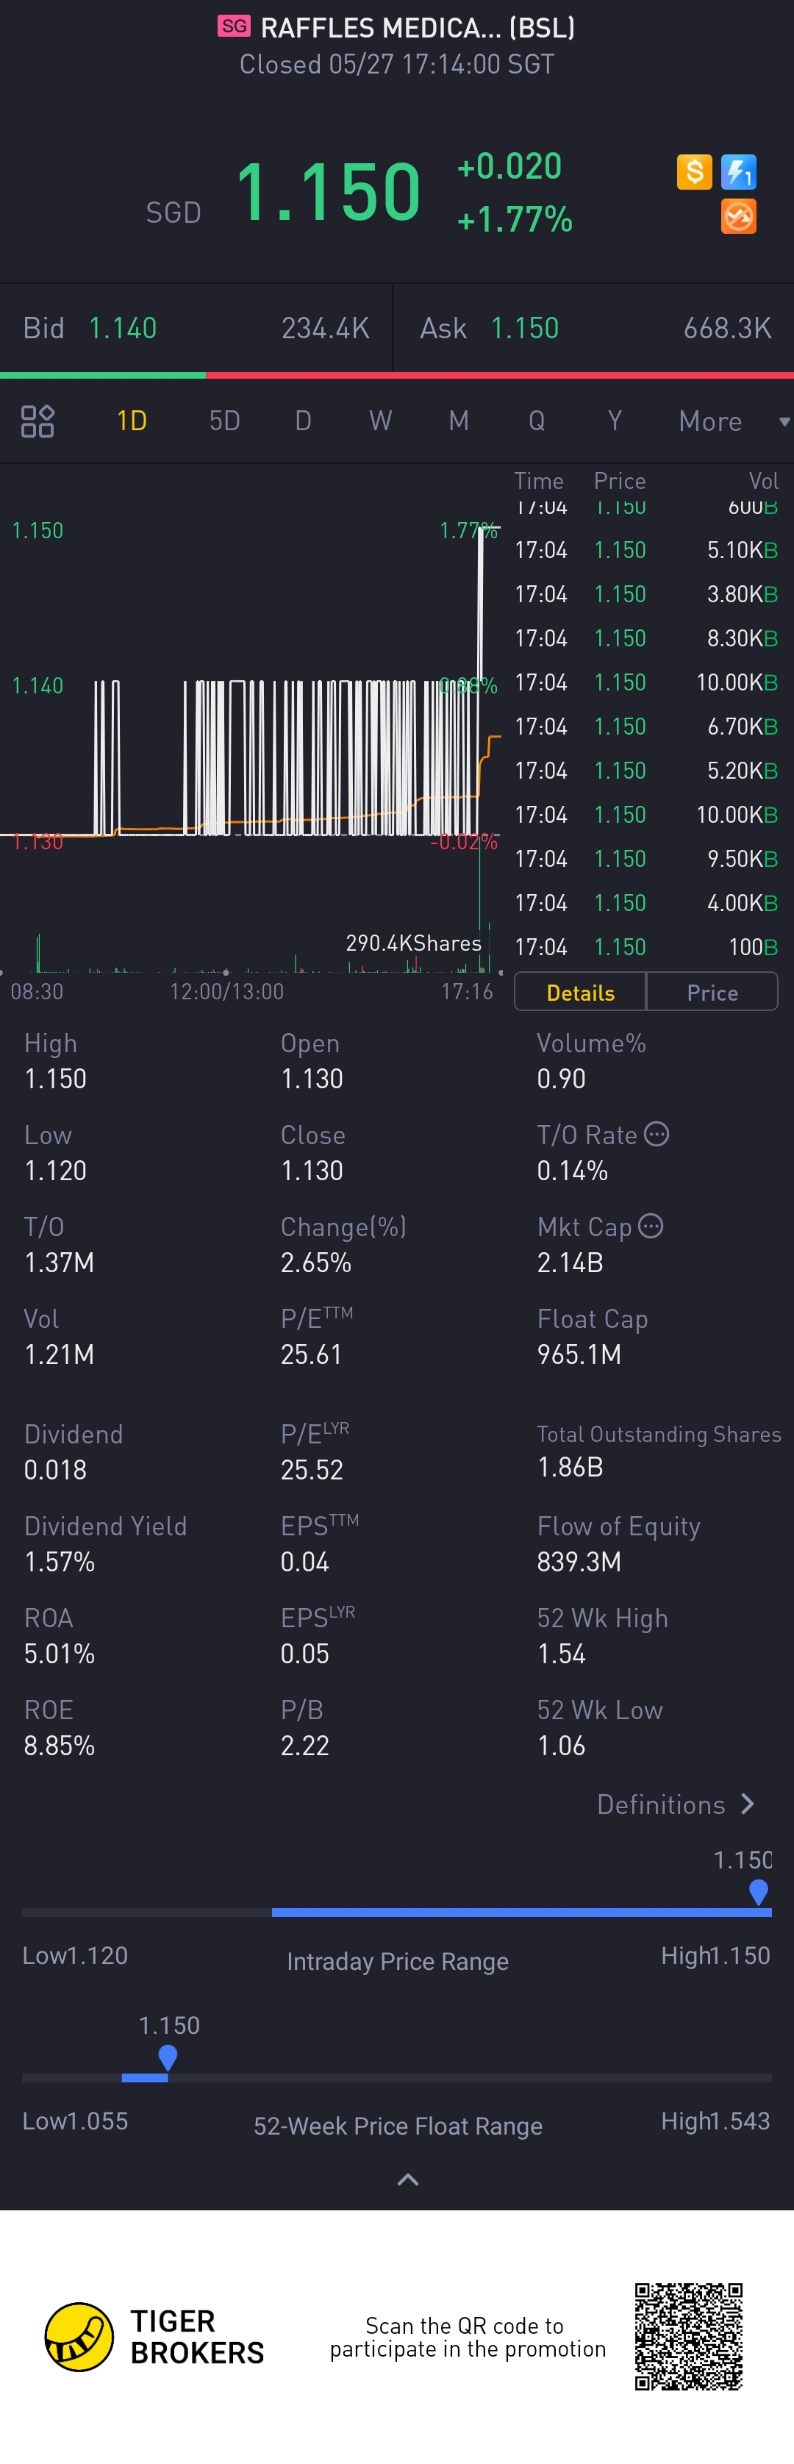Tap the blue lightning bolt badge
The width and height of the screenshot is (794, 2464).
[x=737, y=172]
